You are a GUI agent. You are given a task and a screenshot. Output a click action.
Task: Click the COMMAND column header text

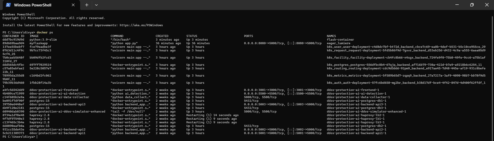pyautogui.click(x=117, y=36)
